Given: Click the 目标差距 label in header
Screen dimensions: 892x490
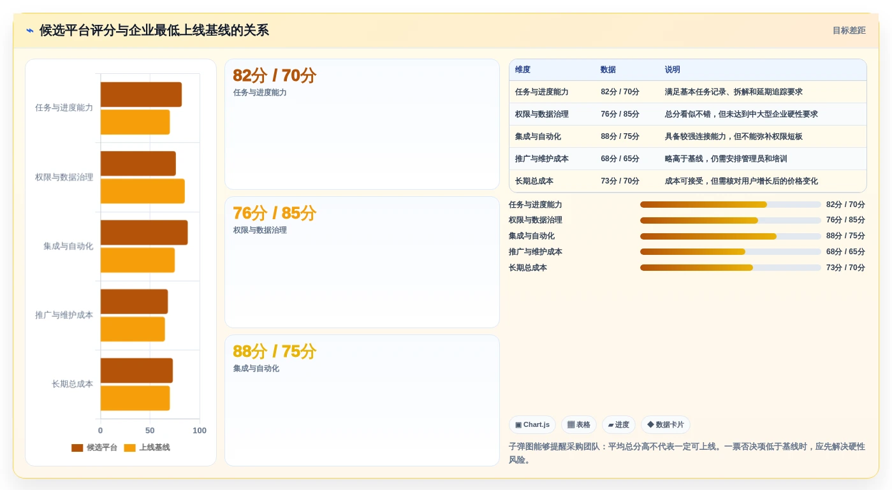Looking at the screenshot, I should (x=849, y=31).
